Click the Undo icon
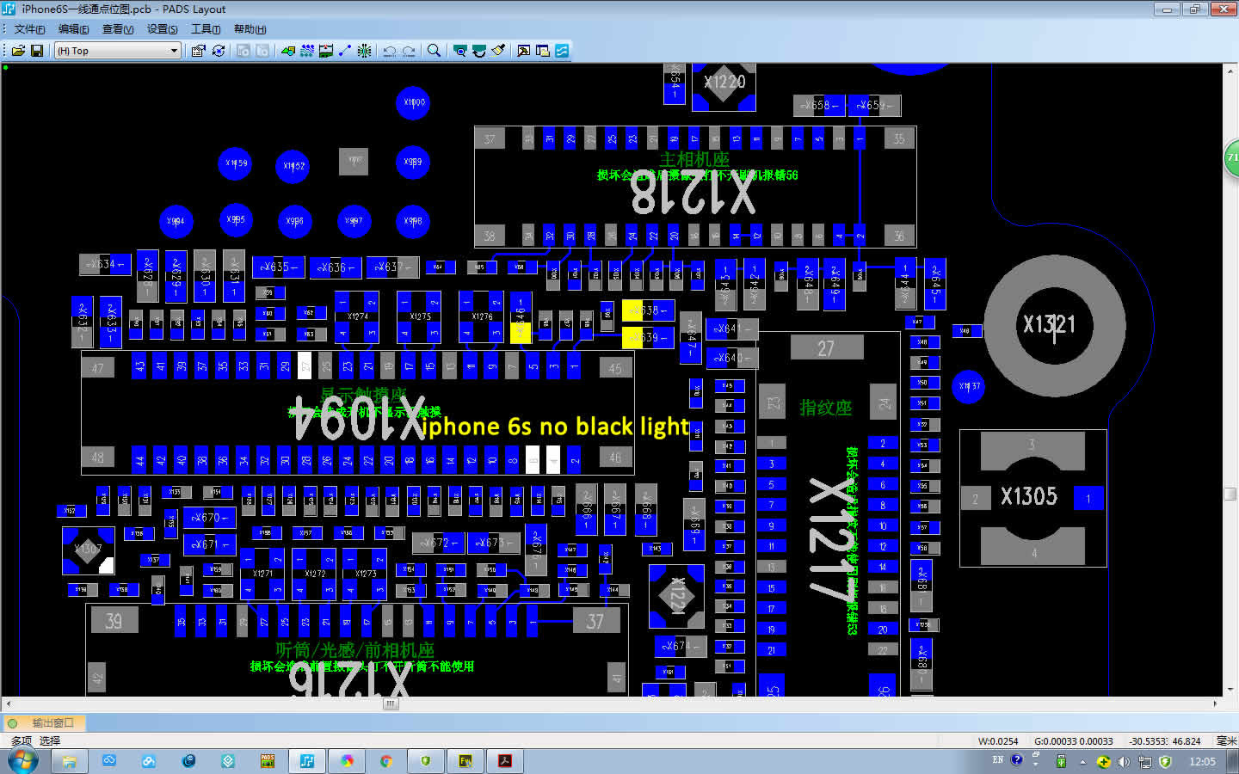 [390, 51]
